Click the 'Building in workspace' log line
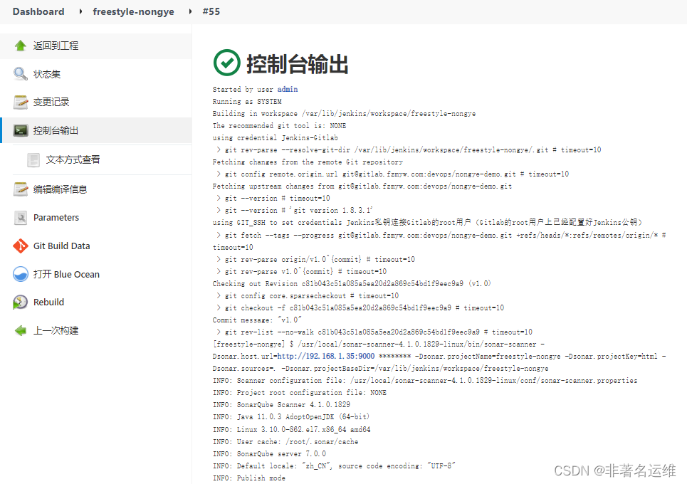The image size is (687, 484). [344, 114]
